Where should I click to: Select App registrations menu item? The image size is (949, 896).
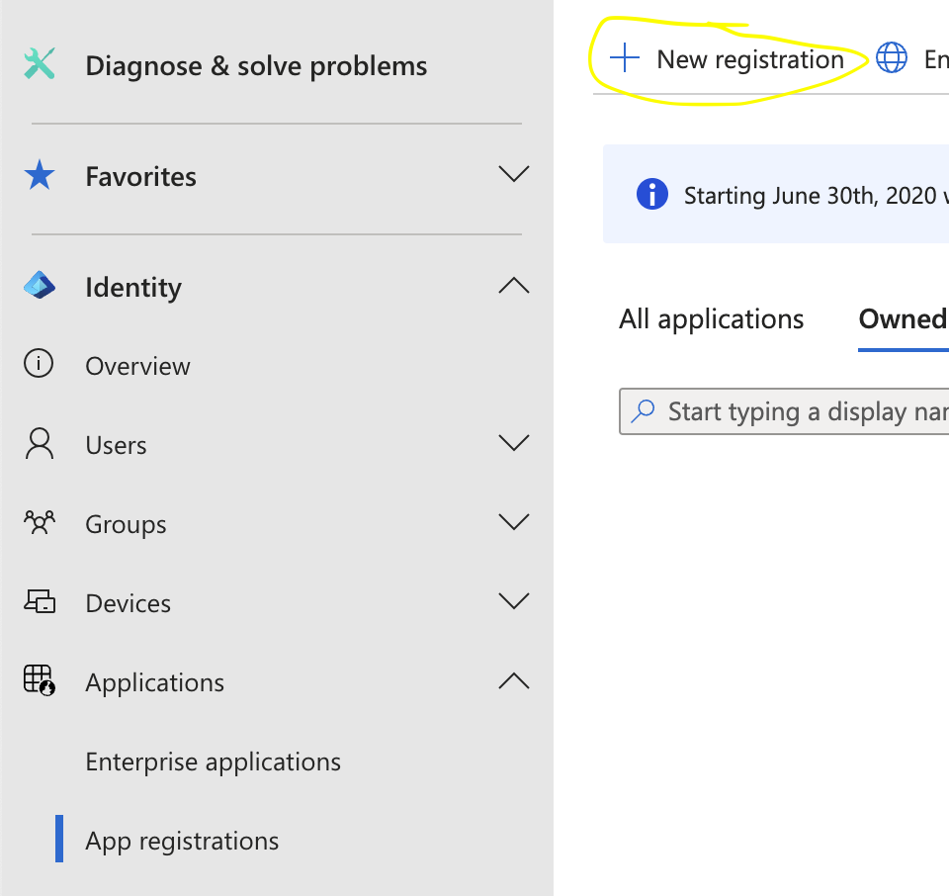(x=182, y=842)
